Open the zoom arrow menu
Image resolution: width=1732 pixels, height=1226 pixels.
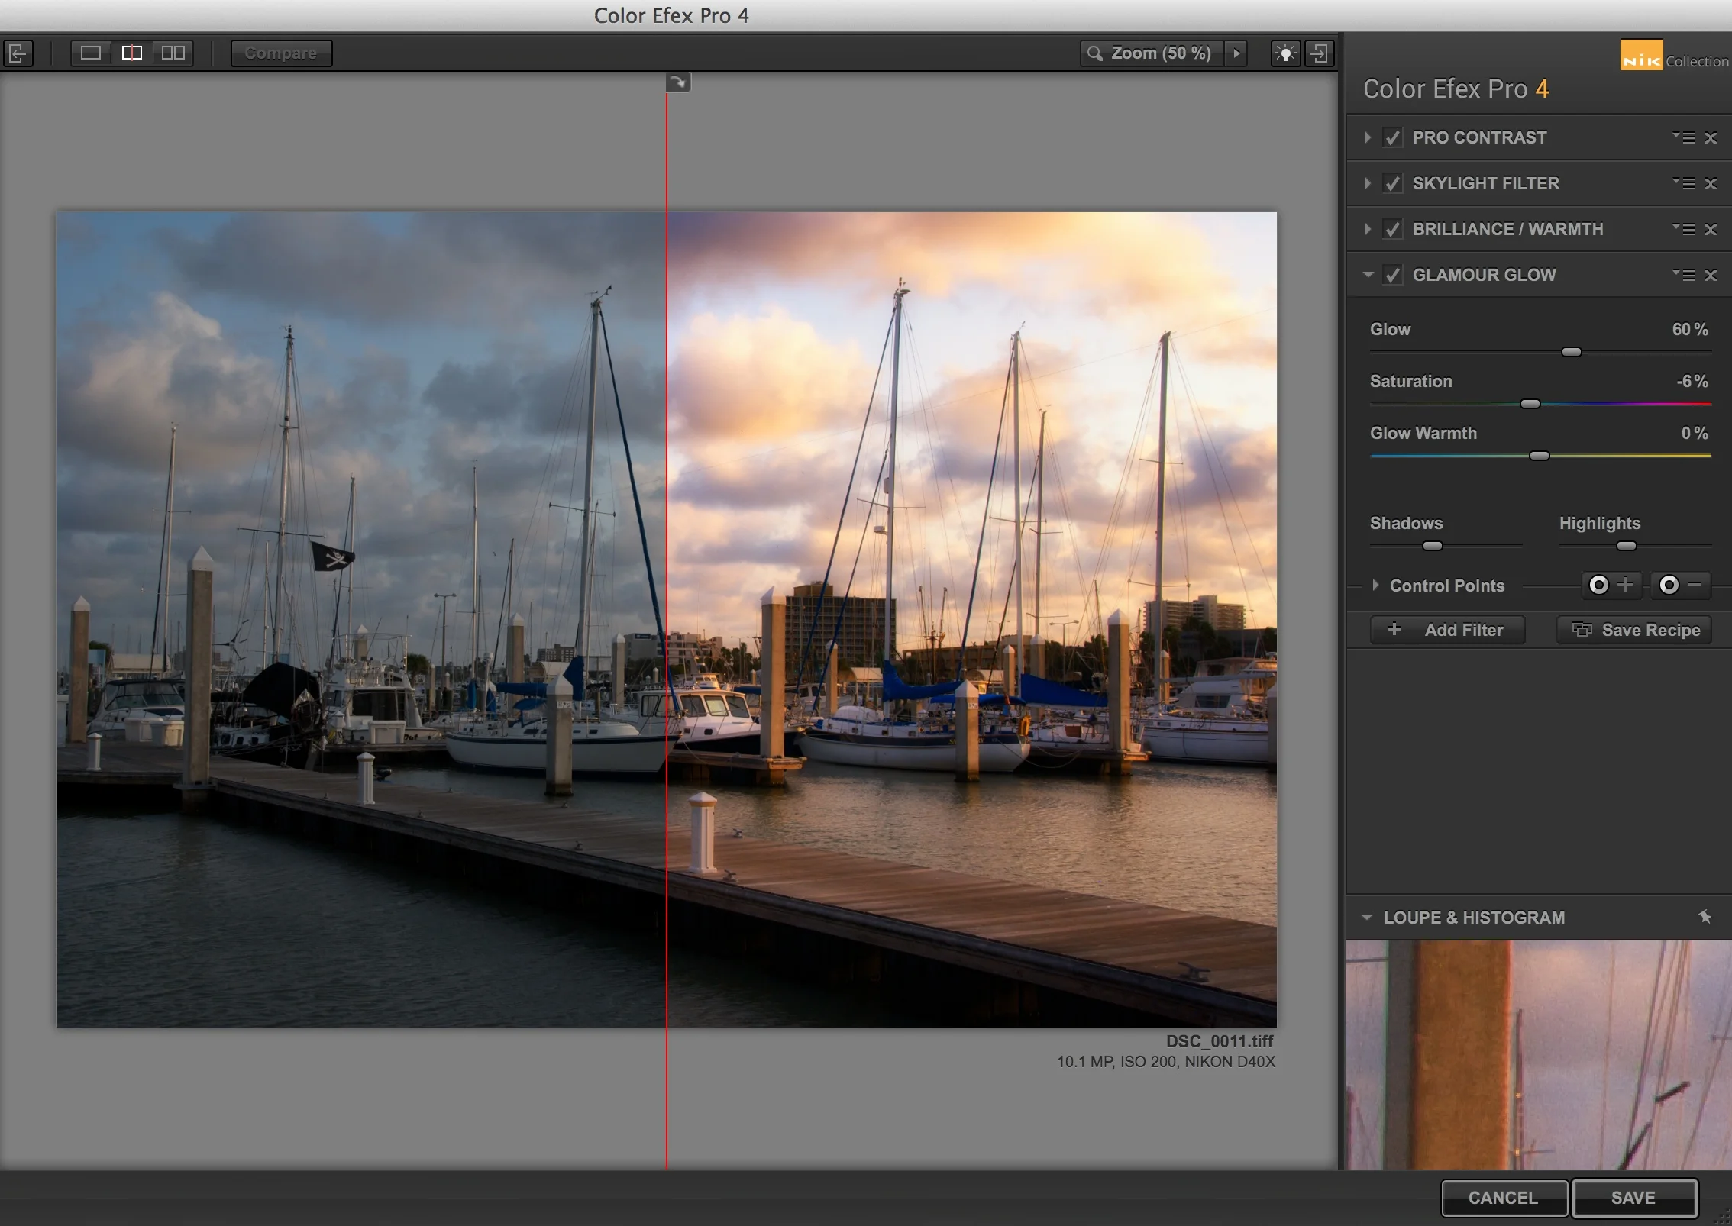click(x=1236, y=53)
